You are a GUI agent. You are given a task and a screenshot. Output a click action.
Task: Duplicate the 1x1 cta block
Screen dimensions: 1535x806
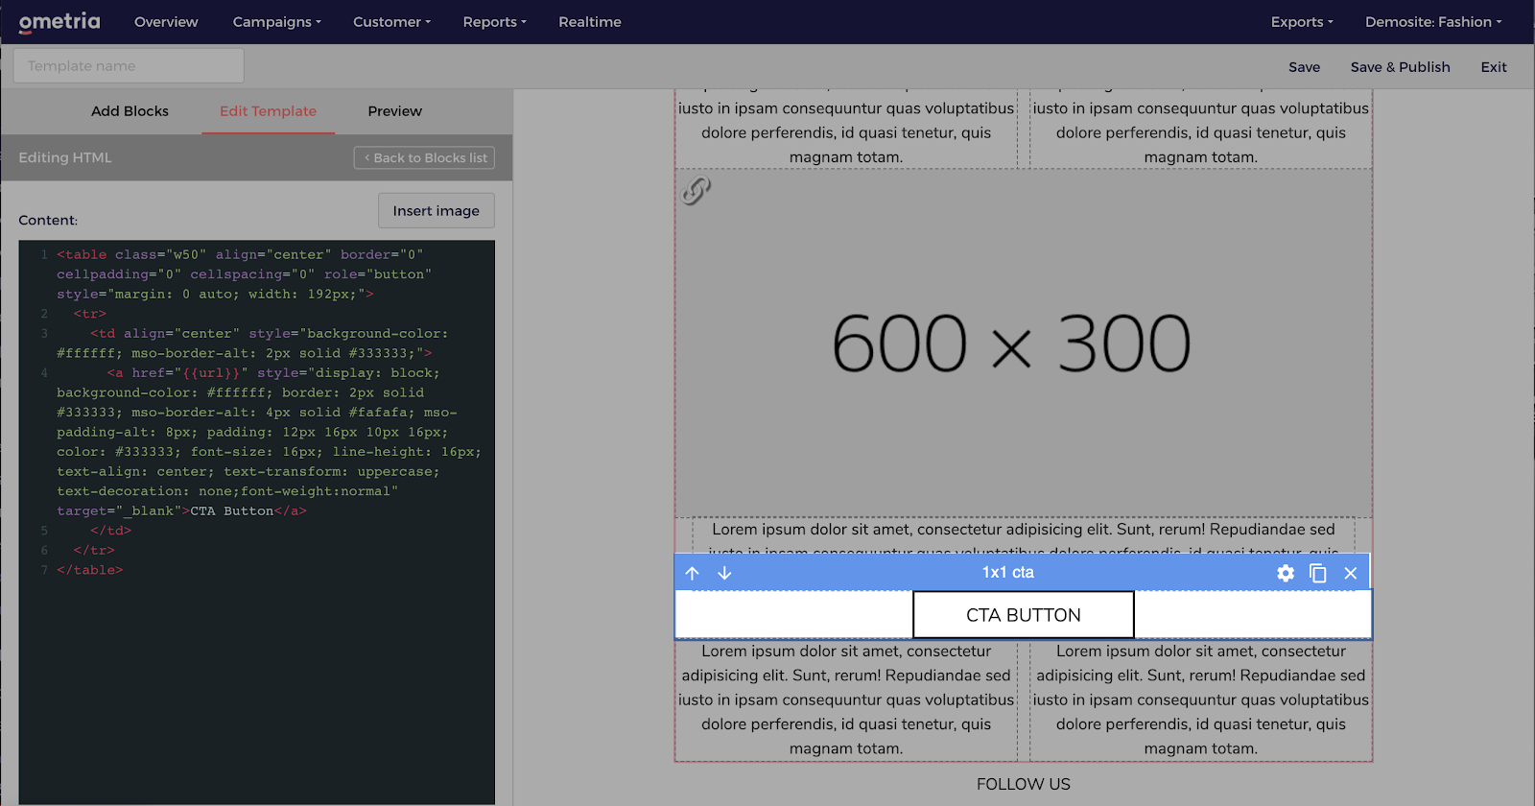[1318, 573]
